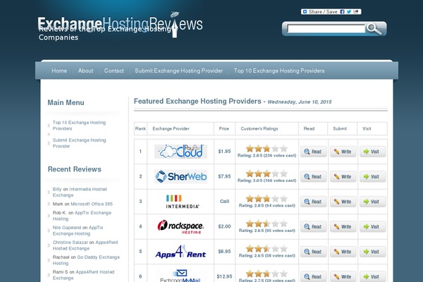Click the Rackspace Hosting logo
Screen dimensions: 423x282
tap(180, 226)
